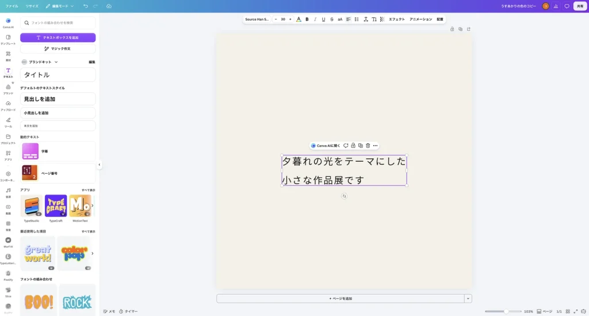Change text alignment in toolbar
Image resolution: width=589 pixels, height=316 pixels.
coord(348,19)
